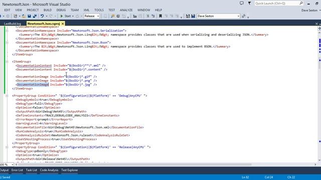The height and width of the screenshot is (180, 321).
Task: Open the BUILD menu
Action: 48,10
